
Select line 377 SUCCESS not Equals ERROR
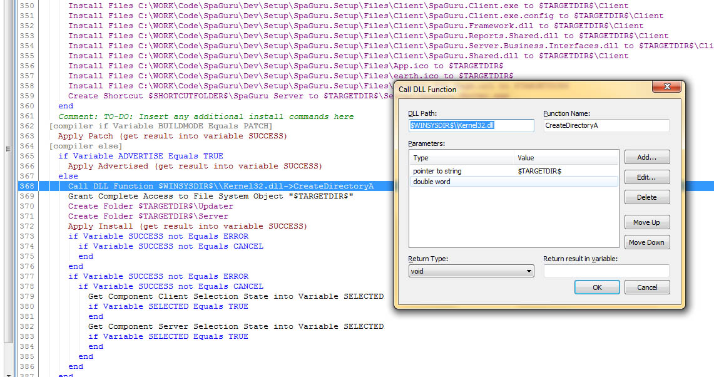pyautogui.click(x=158, y=276)
